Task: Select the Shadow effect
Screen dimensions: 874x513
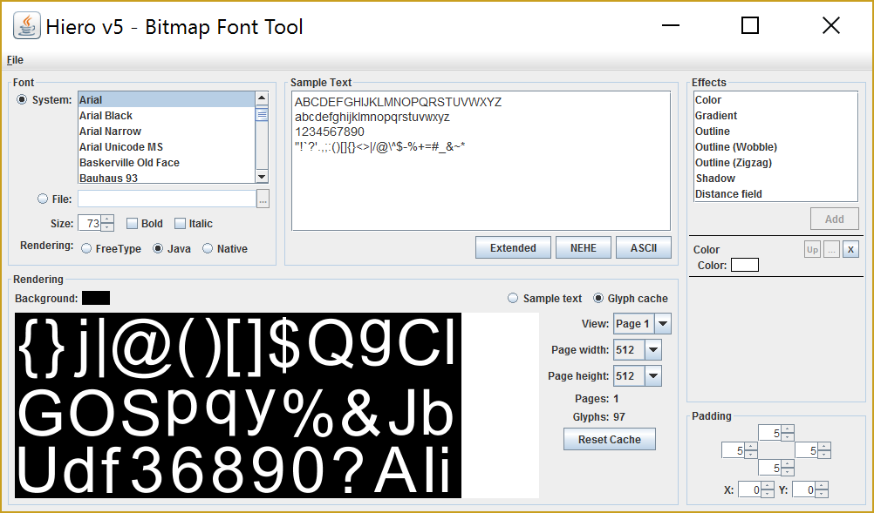Action: tap(775, 178)
